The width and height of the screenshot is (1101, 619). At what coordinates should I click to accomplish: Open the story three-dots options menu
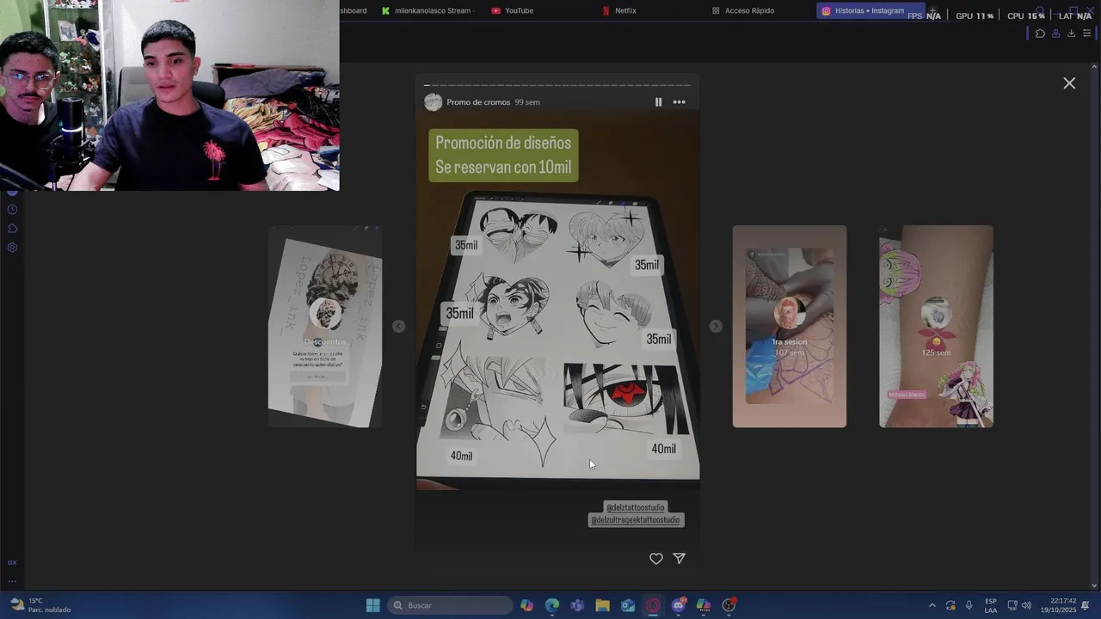pyautogui.click(x=680, y=102)
